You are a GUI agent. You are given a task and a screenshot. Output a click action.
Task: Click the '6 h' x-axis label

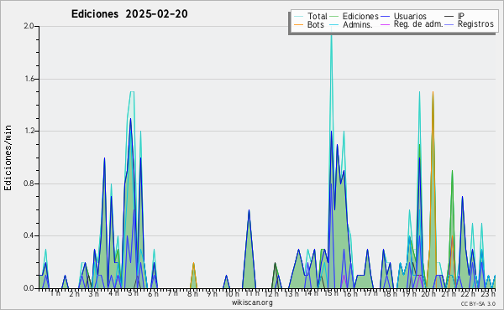pyautogui.click(x=153, y=294)
